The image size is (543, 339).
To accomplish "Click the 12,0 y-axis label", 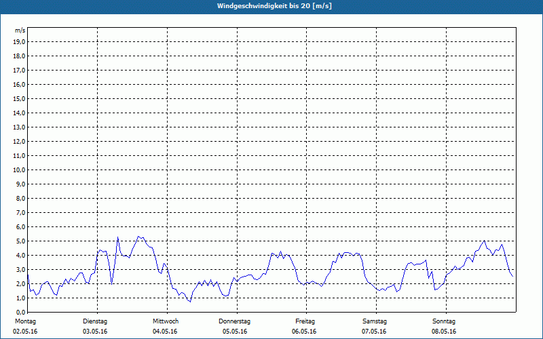I will click(19, 141).
